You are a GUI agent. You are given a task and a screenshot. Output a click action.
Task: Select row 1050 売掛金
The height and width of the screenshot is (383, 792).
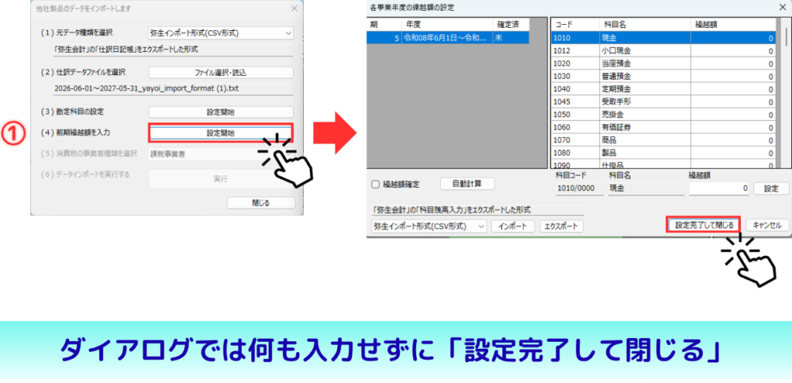(x=663, y=115)
